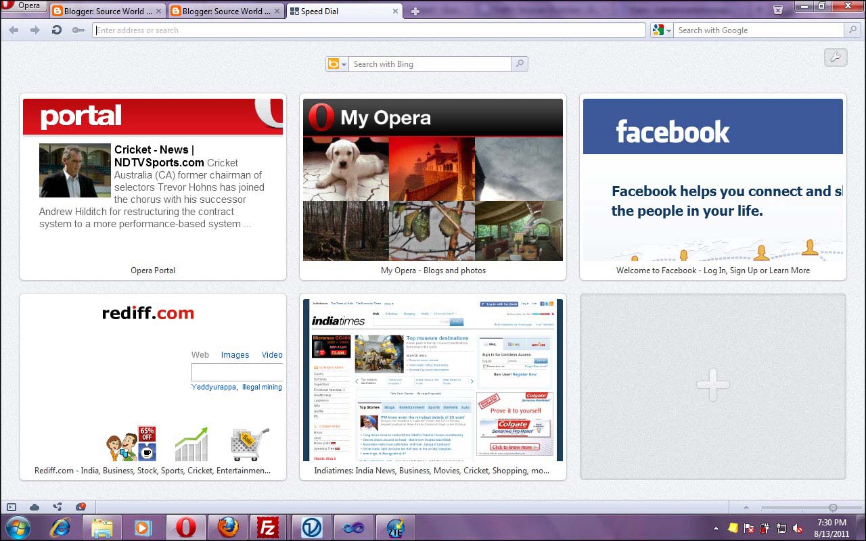Reload the page with the Reload icon
866x541 pixels.
(57, 30)
